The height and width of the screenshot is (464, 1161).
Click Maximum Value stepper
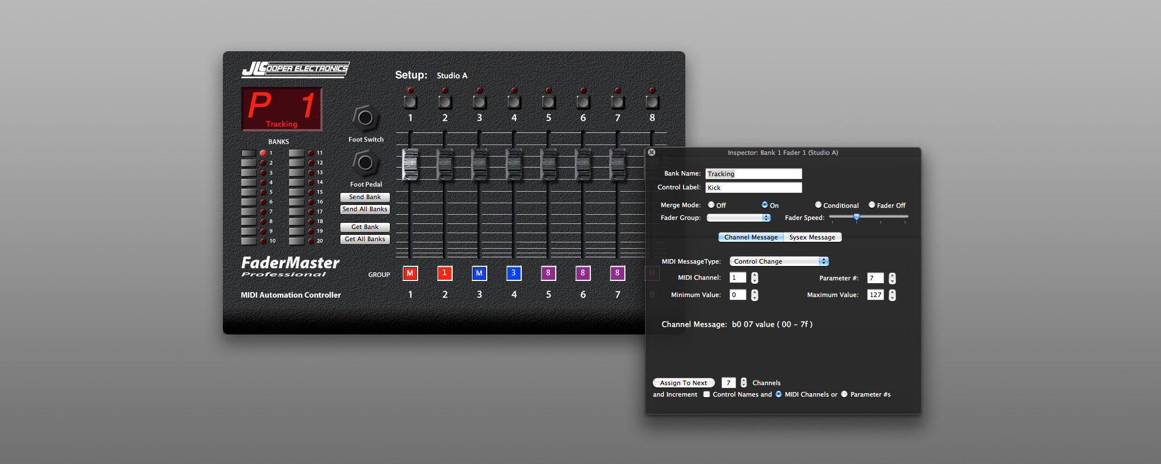[x=892, y=295]
